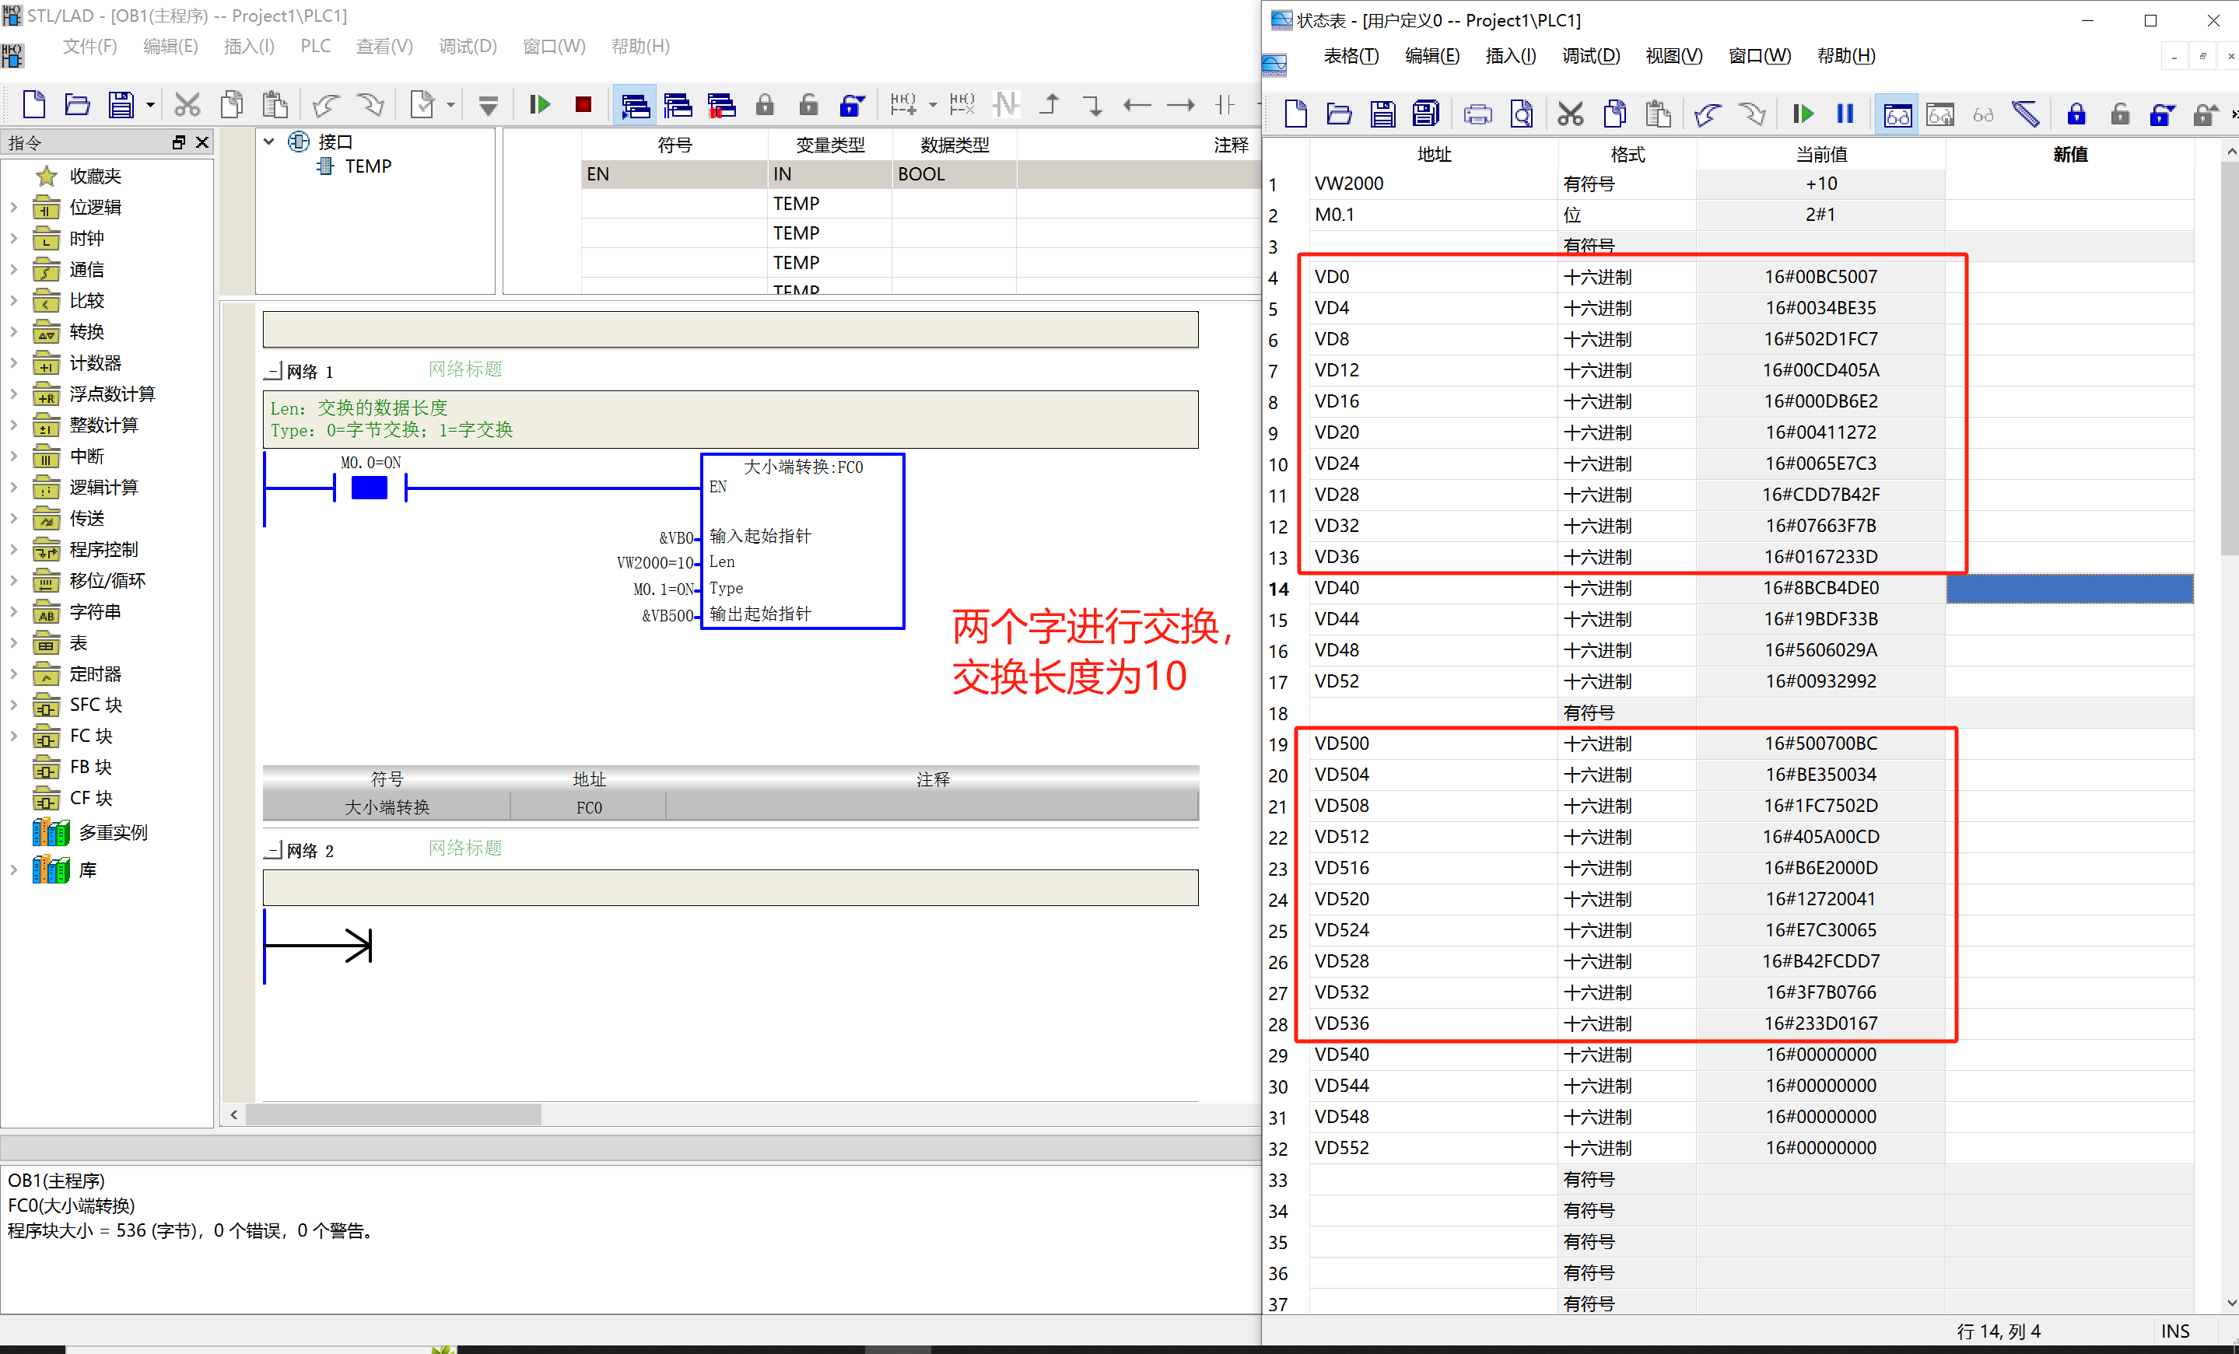Click Insert contact icon in LAD toolbar
Screen dimensions: 2239x1354
pyautogui.click(x=1225, y=105)
